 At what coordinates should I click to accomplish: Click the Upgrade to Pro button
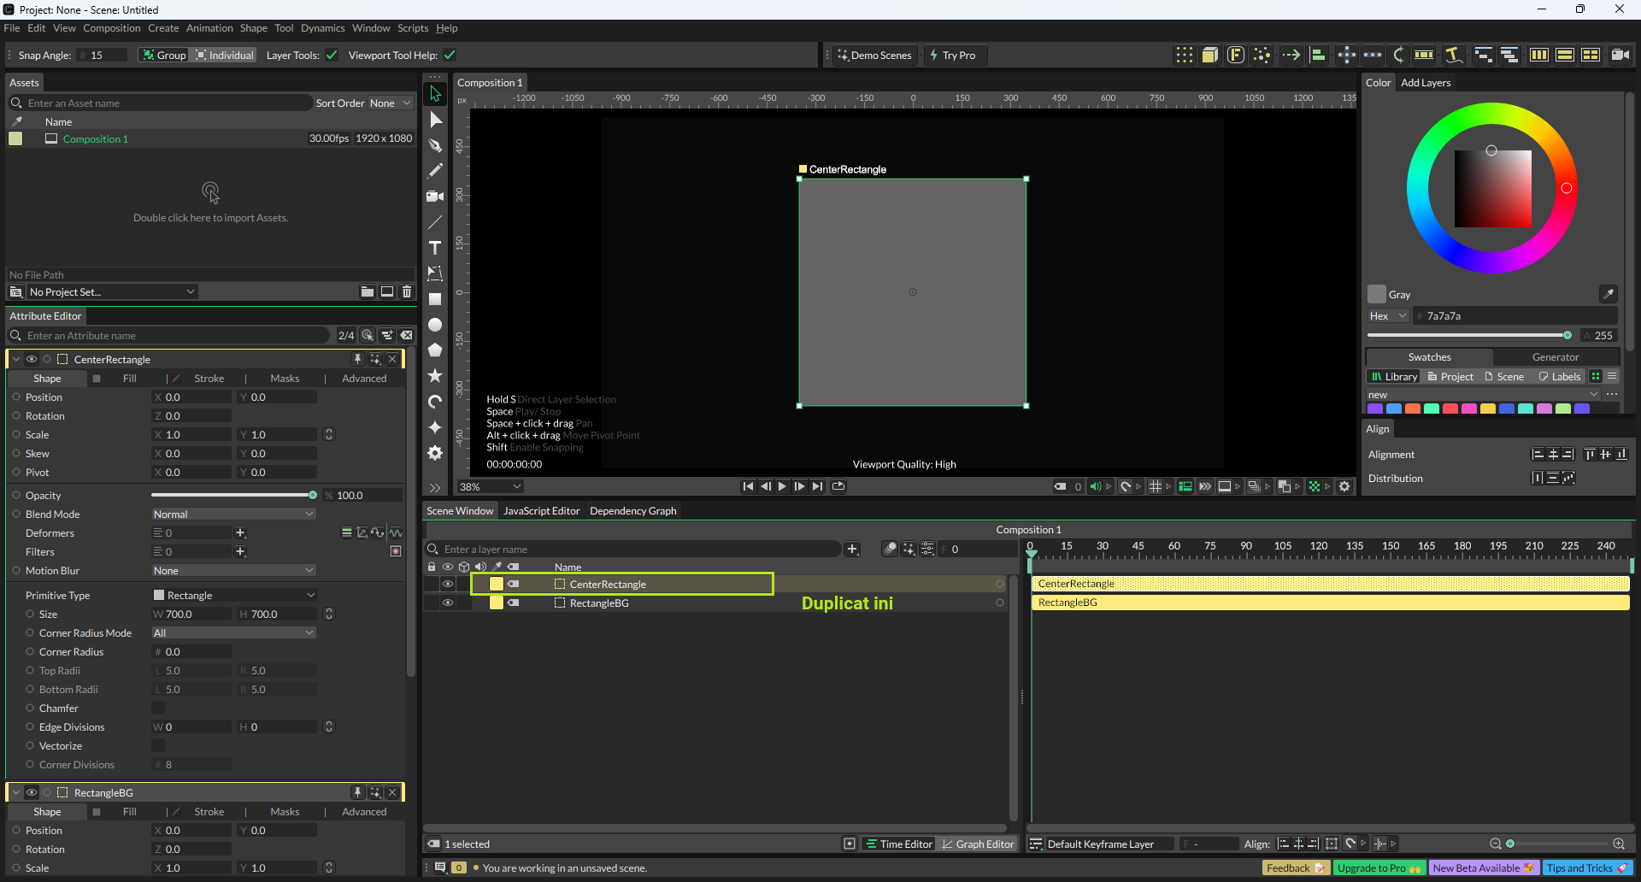coord(1378,868)
